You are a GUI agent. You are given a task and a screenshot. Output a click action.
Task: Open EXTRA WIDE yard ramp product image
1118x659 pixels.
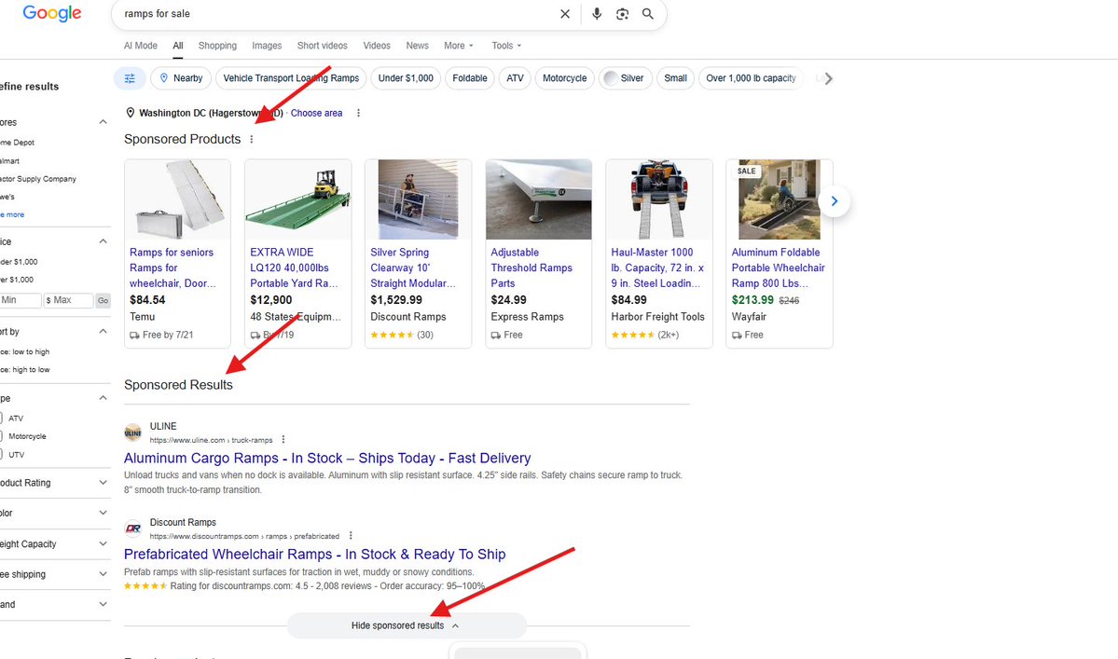tap(298, 199)
